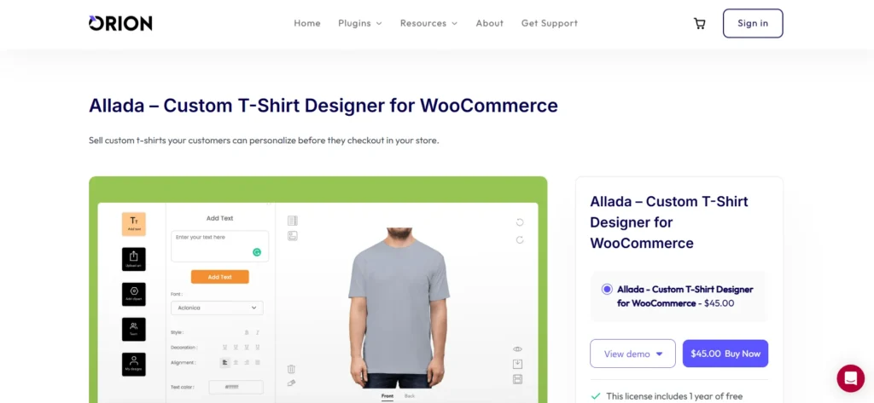Expand the Resources menu
The image size is (874, 403).
[428, 23]
